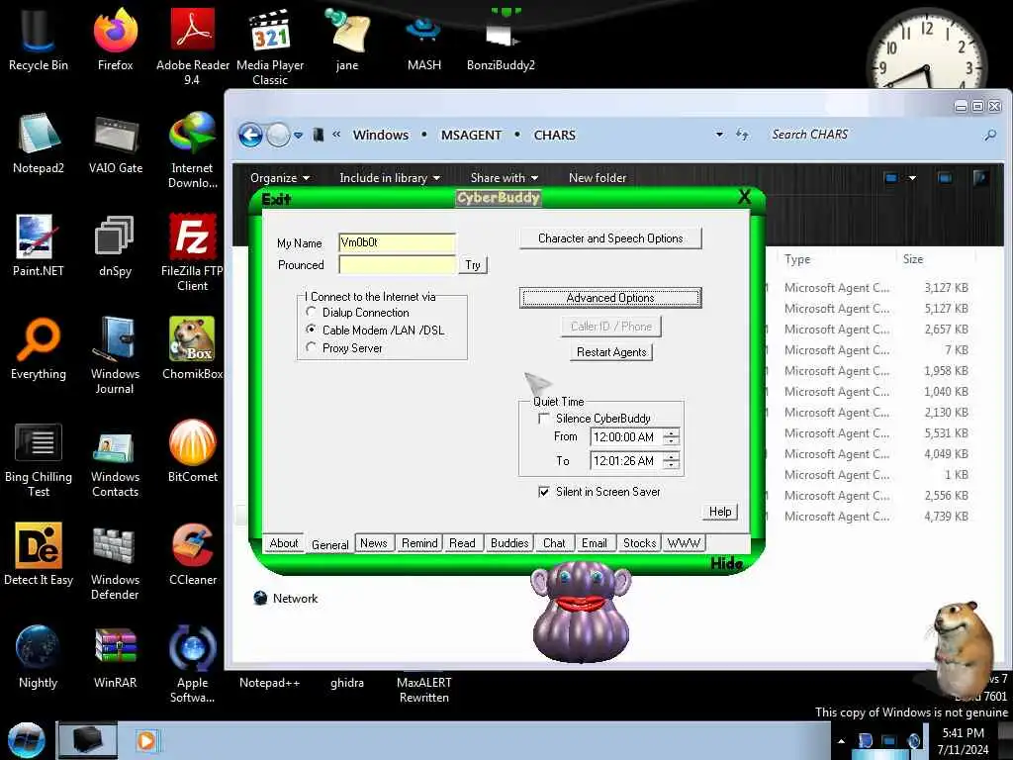Open VAIO Gate icon

tap(115, 142)
